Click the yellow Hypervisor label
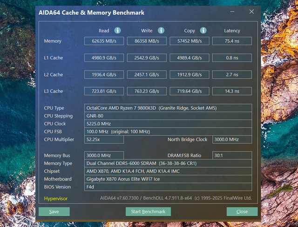Viewport: 298px width, 227px height. (56, 198)
